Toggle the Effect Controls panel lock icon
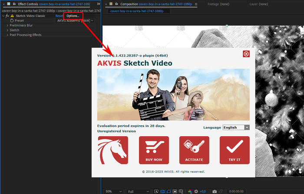The image size is (304, 194). 14,3
